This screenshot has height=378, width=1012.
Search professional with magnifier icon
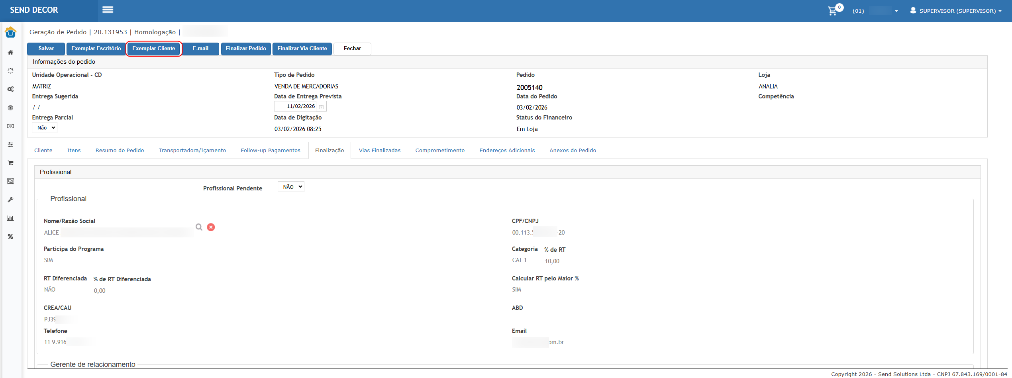click(x=199, y=227)
